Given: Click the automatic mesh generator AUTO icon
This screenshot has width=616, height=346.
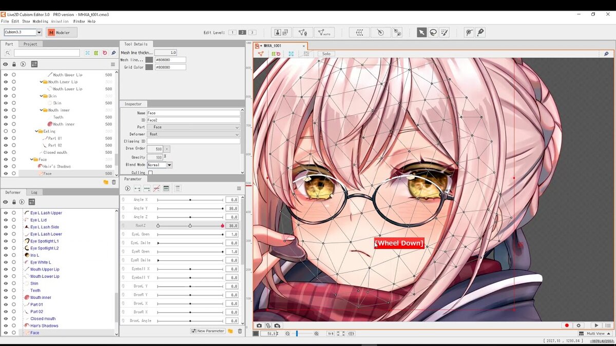Looking at the screenshot, I should 324,32.
